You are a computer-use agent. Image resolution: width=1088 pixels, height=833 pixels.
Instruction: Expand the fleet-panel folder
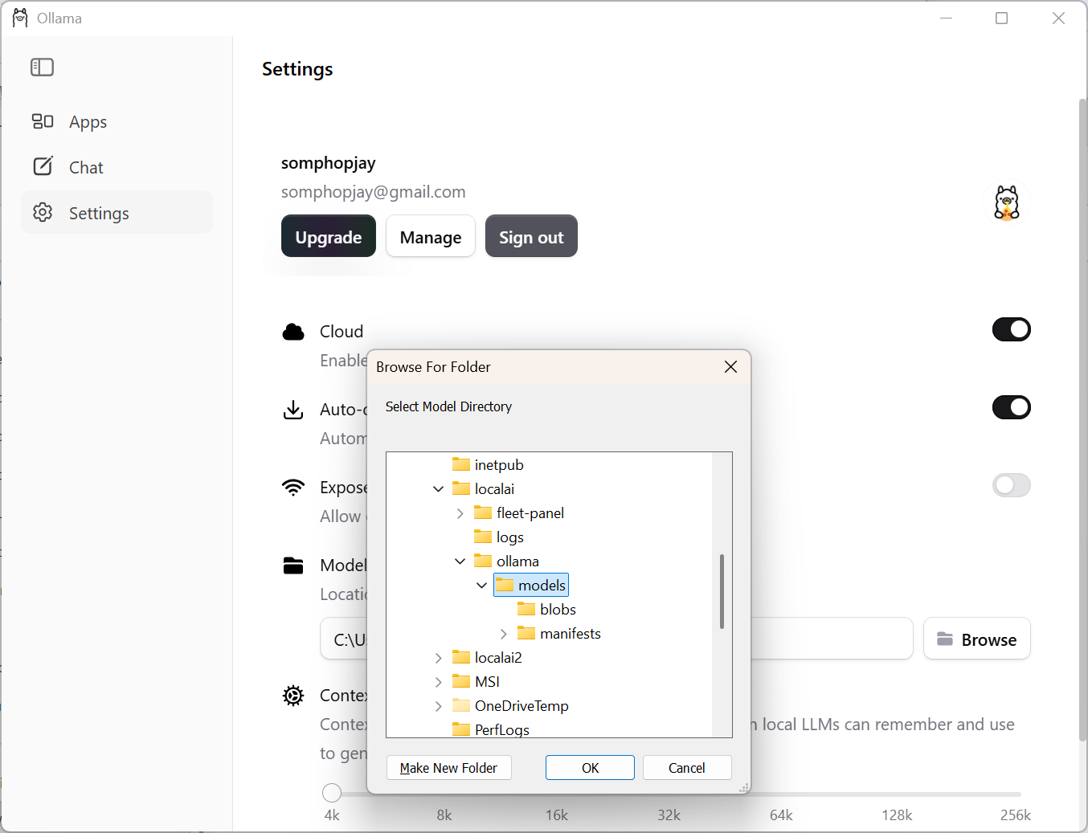tap(460, 512)
